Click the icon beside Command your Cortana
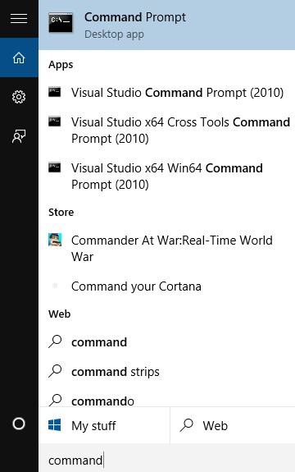Image resolution: width=295 pixels, height=472 pixels. 55,286
